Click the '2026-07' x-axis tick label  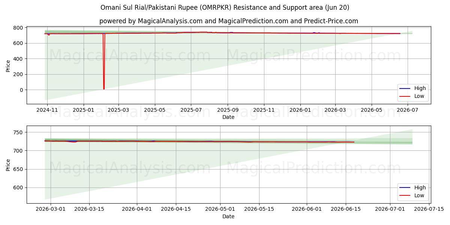[408, 110]
